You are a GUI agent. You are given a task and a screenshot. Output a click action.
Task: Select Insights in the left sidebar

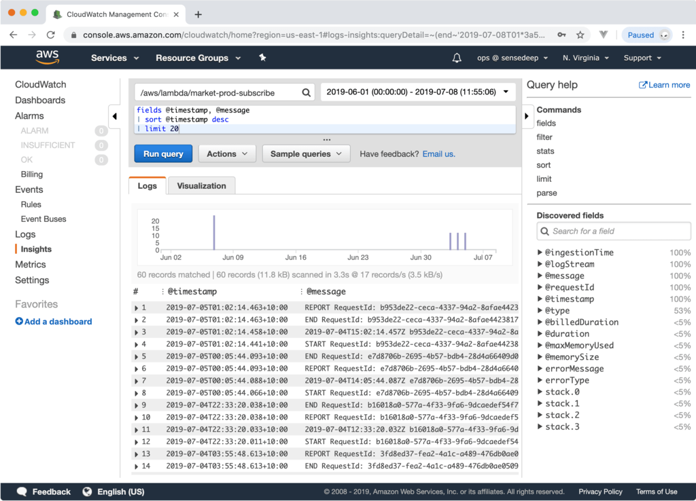(x=36, y=249)
